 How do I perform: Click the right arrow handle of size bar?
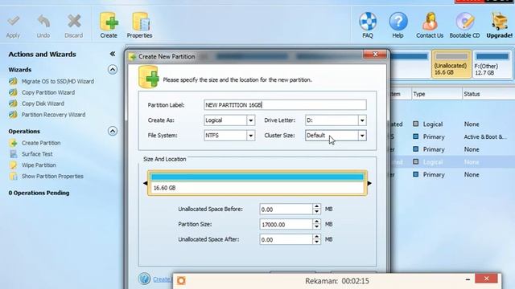369,183
